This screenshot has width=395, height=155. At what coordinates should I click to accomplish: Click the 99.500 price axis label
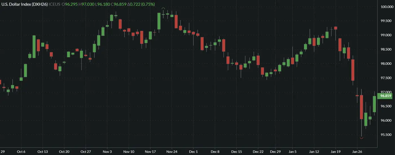point(386,21)
